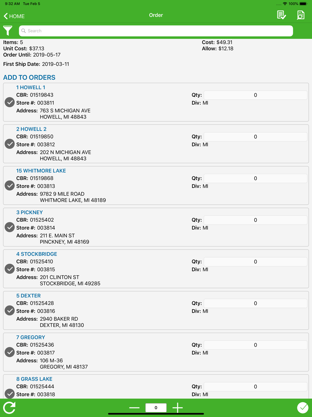
Task: Tap the plus icon to increase quantity
Action: pos(178,408)
